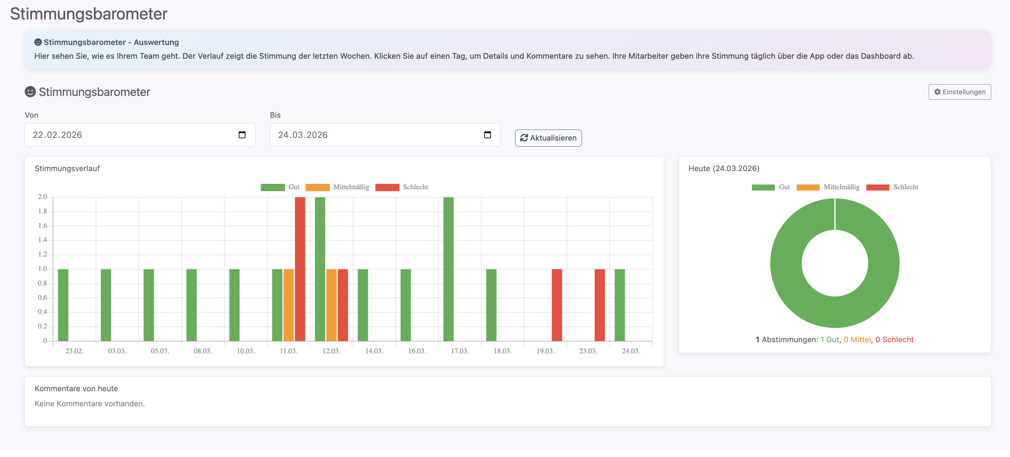Click the Mittelmäßig orange swatch in Heute legend
The width and height of the screenshot is (1010, 457).
pyautogui.click(x=808, y=187)
